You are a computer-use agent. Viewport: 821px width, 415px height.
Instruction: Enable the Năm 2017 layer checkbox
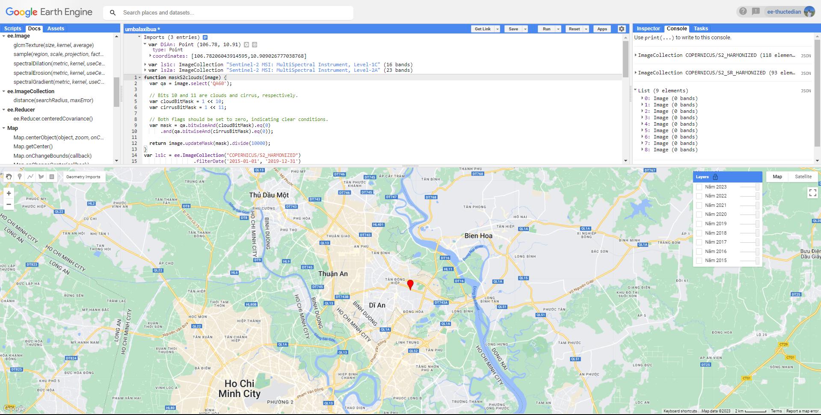pos(699,242)
